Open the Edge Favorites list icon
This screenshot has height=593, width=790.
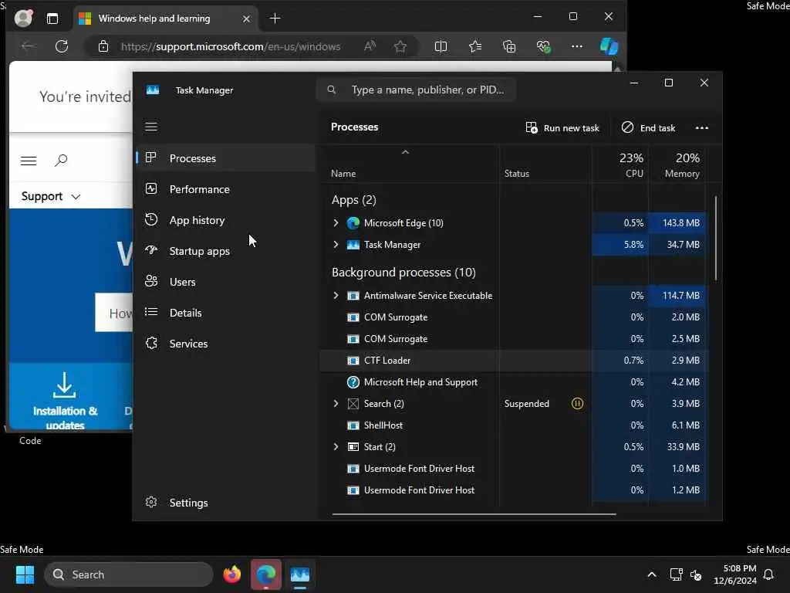474,46
